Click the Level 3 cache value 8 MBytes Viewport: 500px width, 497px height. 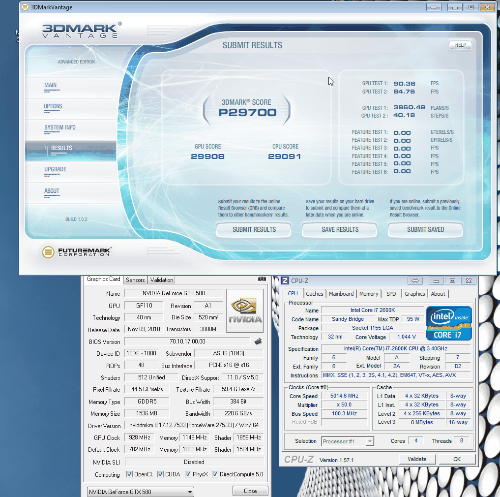click(x=422, y=422)
